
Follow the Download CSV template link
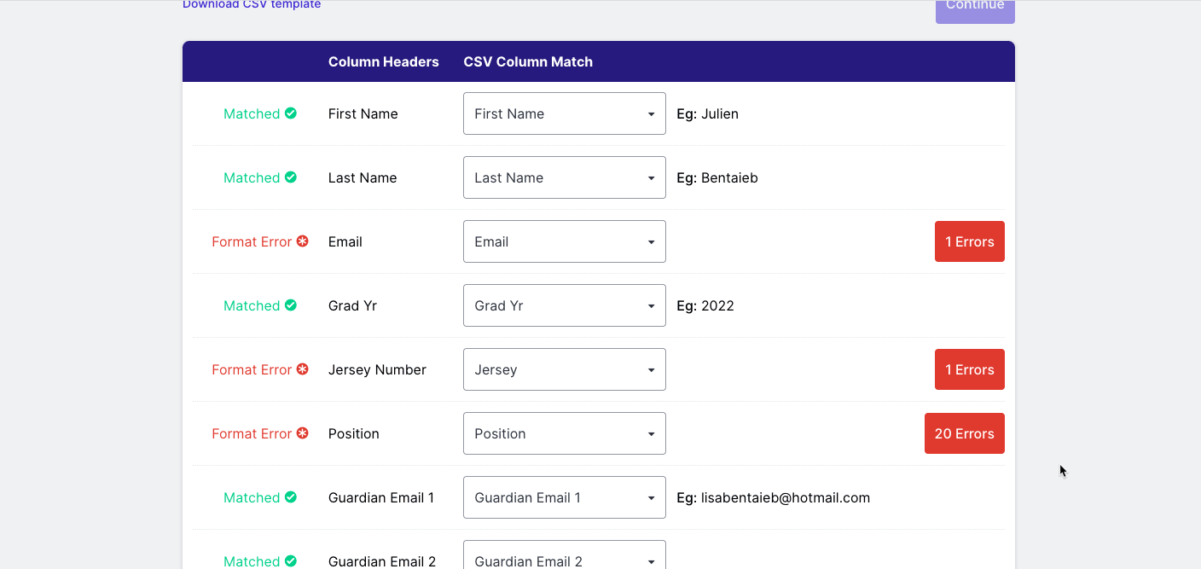pyautogui.click(x=252, y=5)
